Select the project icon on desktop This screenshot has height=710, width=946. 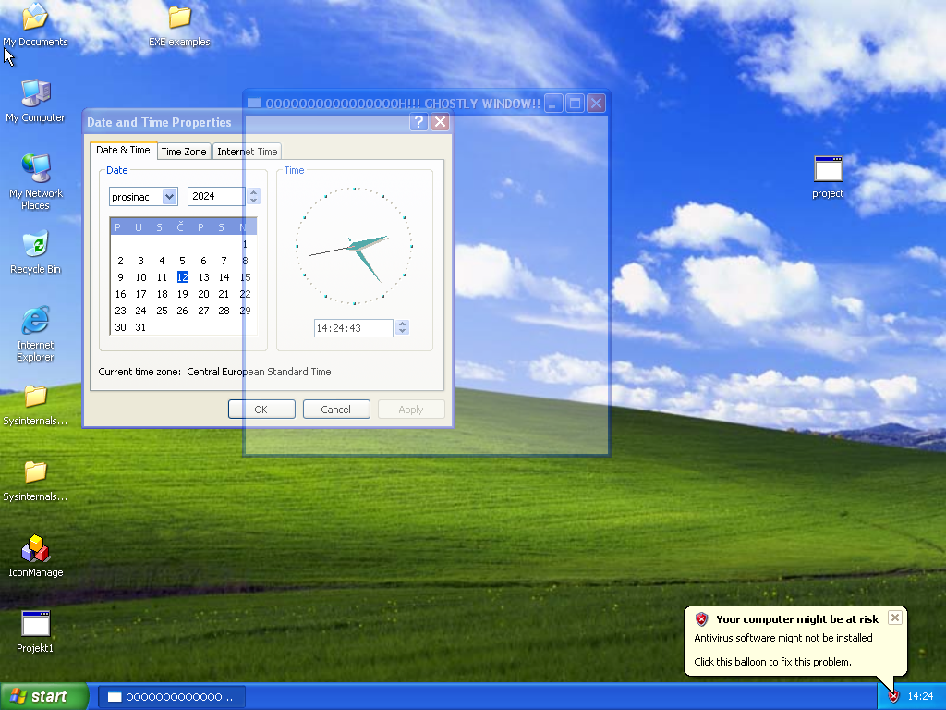tap(828, 170)
